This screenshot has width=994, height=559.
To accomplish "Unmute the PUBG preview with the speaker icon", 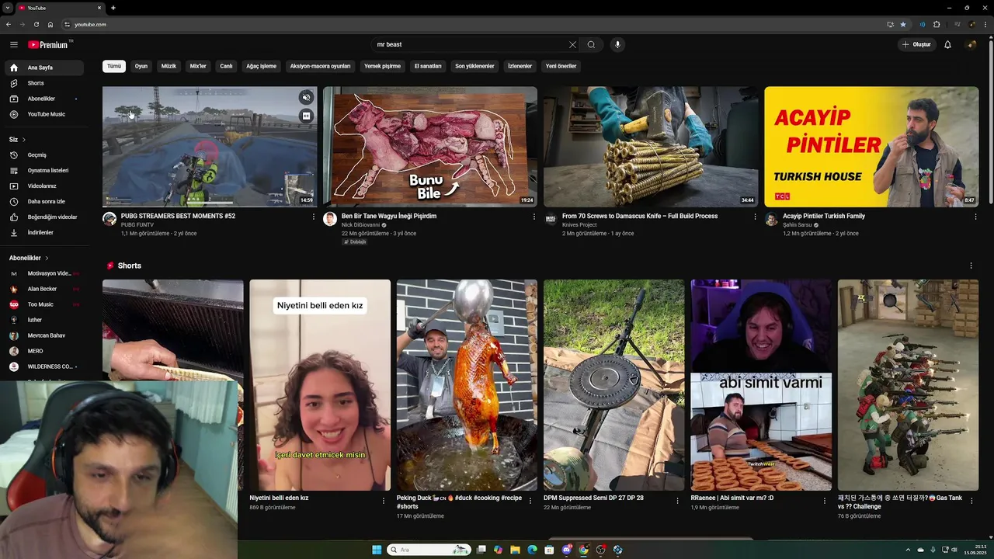I will (x=306, y=97).
